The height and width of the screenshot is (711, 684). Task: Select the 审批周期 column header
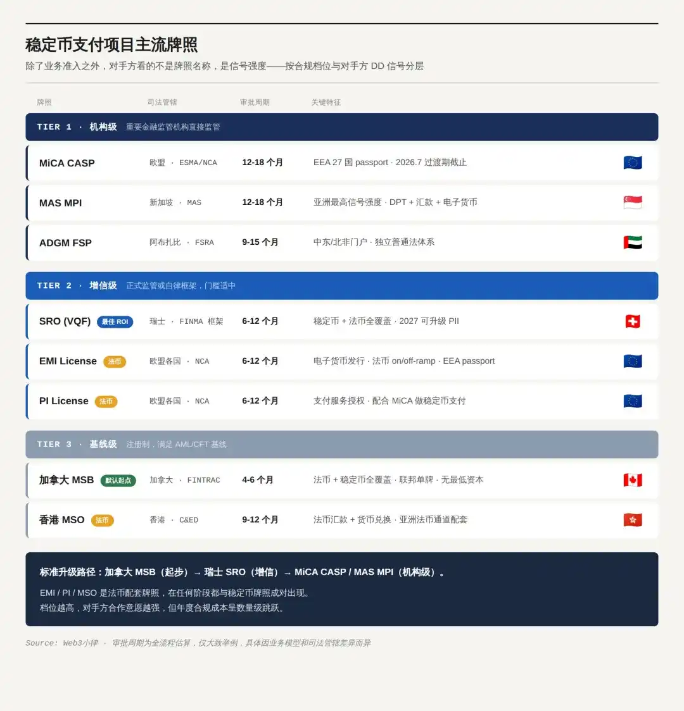[x=255, y=102]
